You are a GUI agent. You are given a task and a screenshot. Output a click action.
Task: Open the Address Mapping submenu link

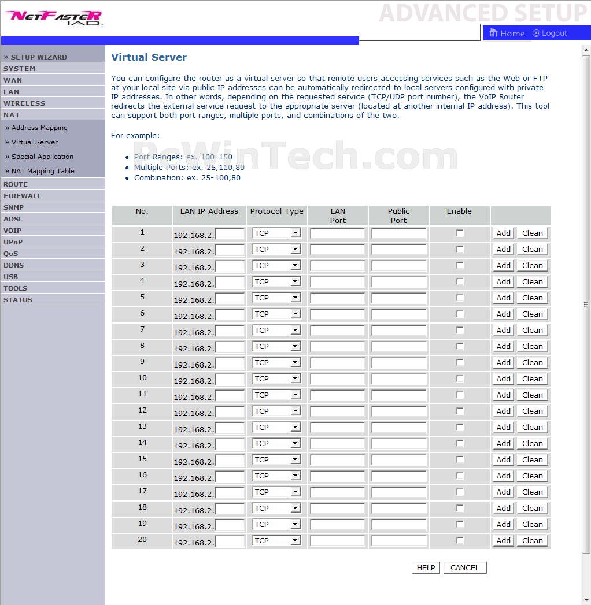[x=39, y=128]
